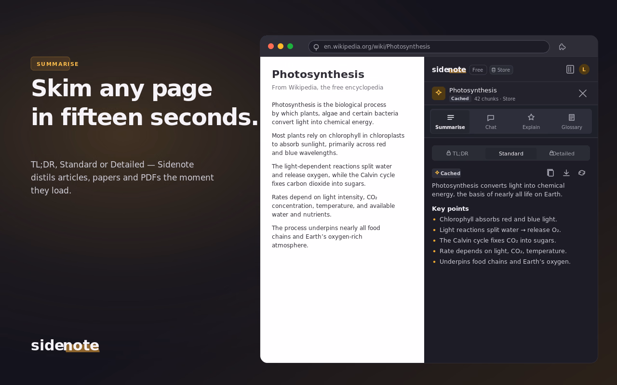Click the green maximize window button

tap(290, 46)
